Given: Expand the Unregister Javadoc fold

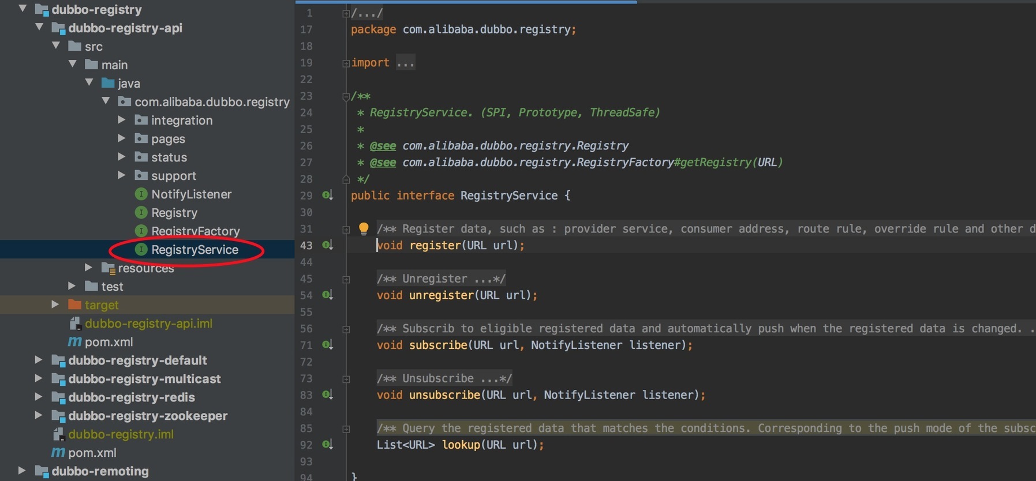Looking at the screenshot, I should (x=346, y=279).
